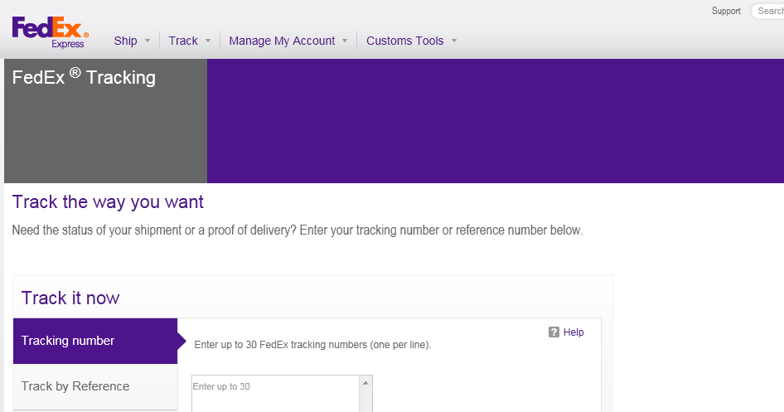
Task: Open the Track menu
Action: [x=183, y=41]
